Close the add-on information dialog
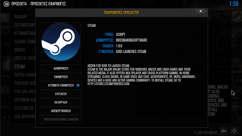Image resolution: width=242 pixels, height=136 pixels. tap(201, 11)
